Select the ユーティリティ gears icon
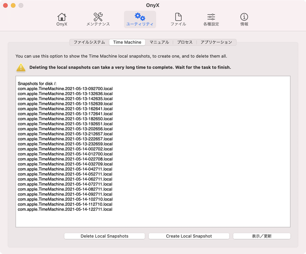The width and height of the screenshot is (306, 254). 140,19
